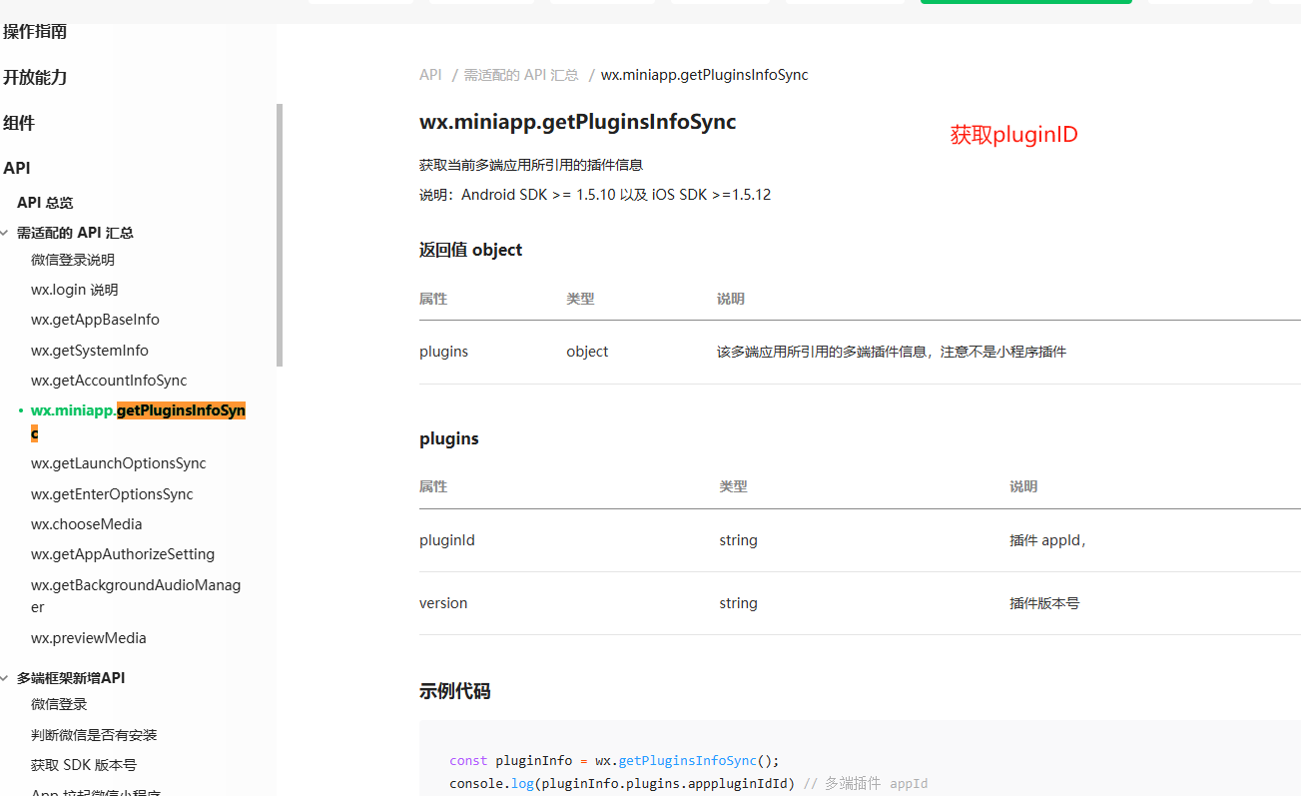Open 获取 SDK 版本号 page
Viewport: 1301px width, 796px height.
click(84, 765)
